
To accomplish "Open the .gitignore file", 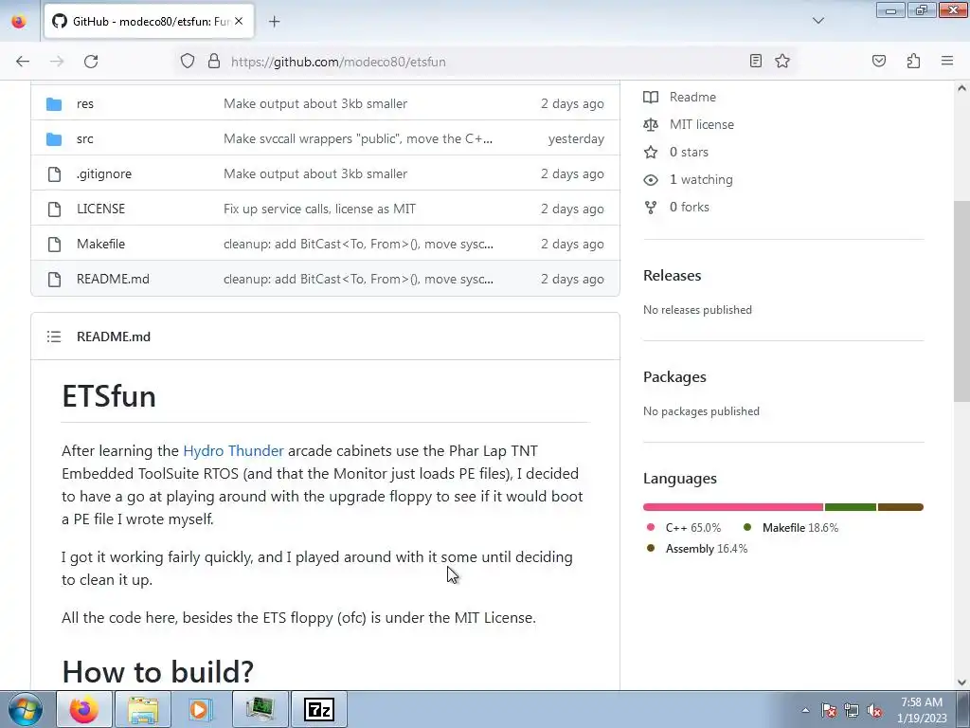I will [x=104, y=174].
